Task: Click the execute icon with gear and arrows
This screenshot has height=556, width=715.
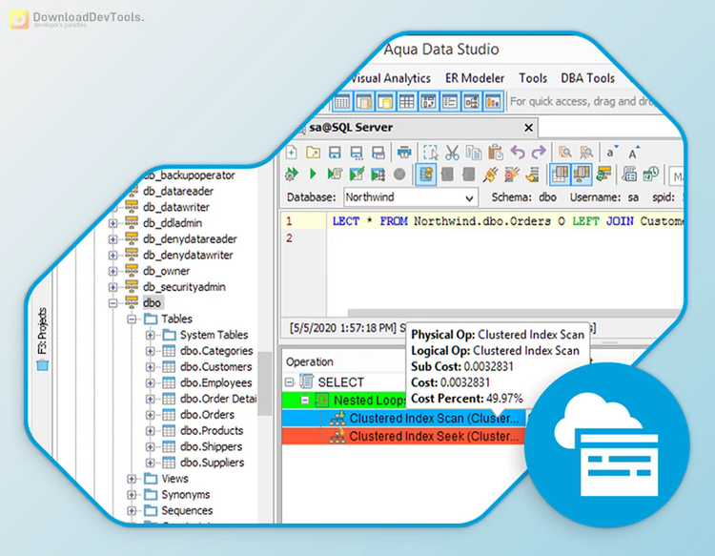Action: click(x=292, y=174)
